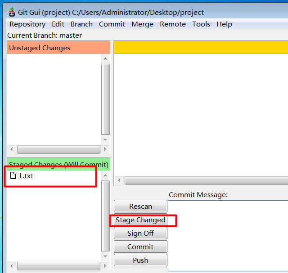Open the Remote menu
Image resolution: width=288 pixels, height=273 pixels.
point(173,24)
